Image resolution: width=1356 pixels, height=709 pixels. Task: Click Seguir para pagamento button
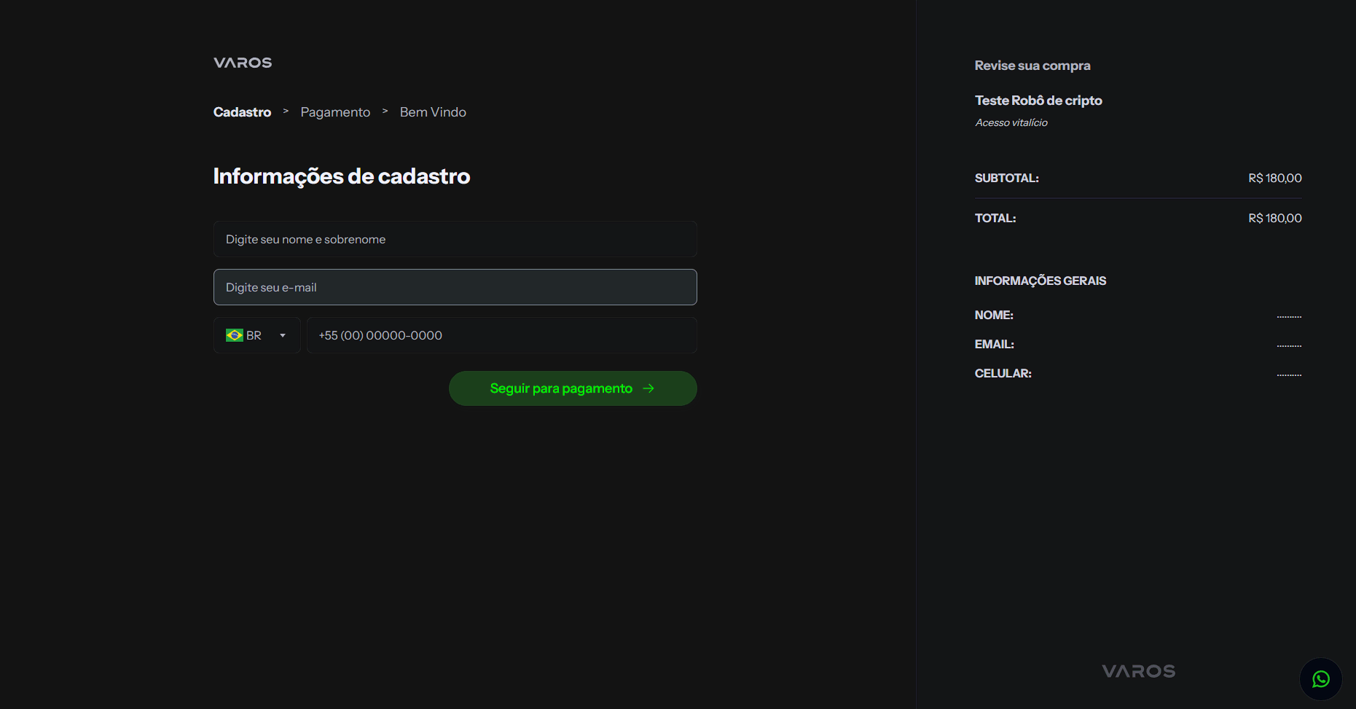[x=572, y=388]
